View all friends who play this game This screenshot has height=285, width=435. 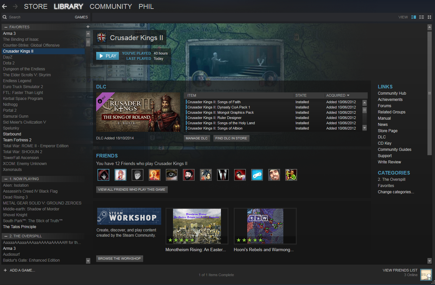pyautogui.click(x=132, y=190)
